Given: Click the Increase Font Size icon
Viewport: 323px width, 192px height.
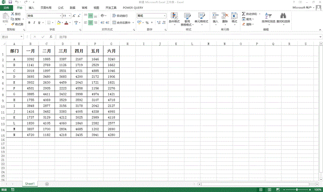Looking at the screenshot, I should [72, 16].
